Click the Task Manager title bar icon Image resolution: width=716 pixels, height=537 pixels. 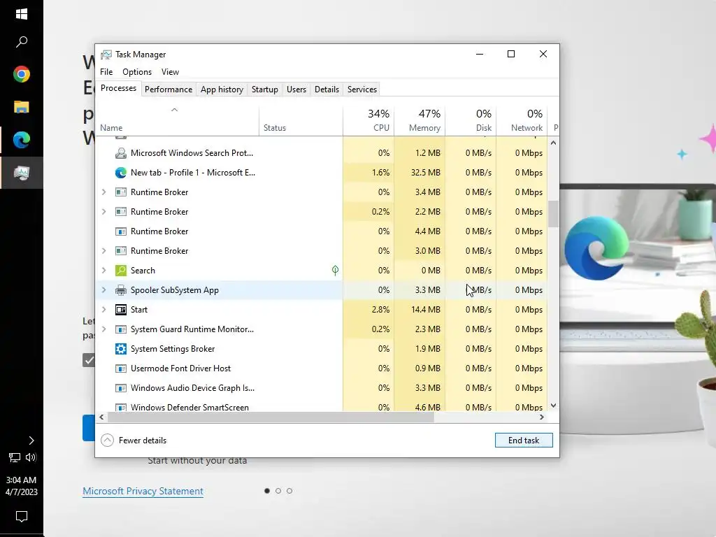(106, 55)
